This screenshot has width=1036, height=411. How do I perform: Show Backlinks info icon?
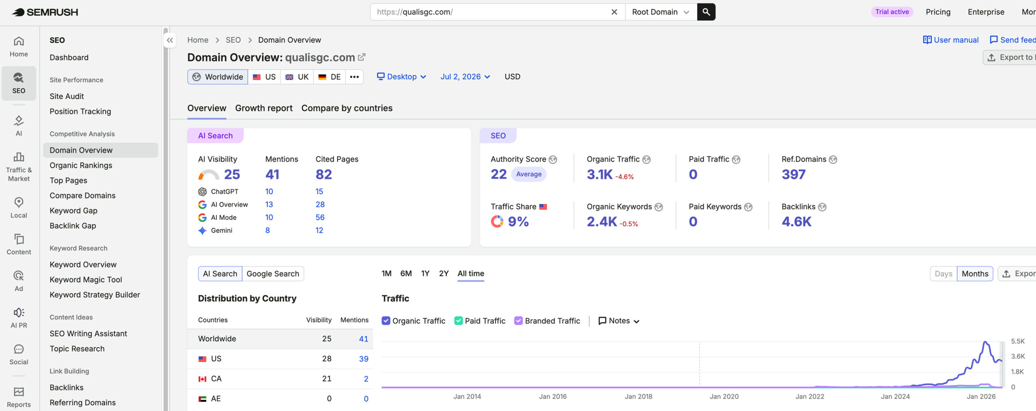pos(822,207)
